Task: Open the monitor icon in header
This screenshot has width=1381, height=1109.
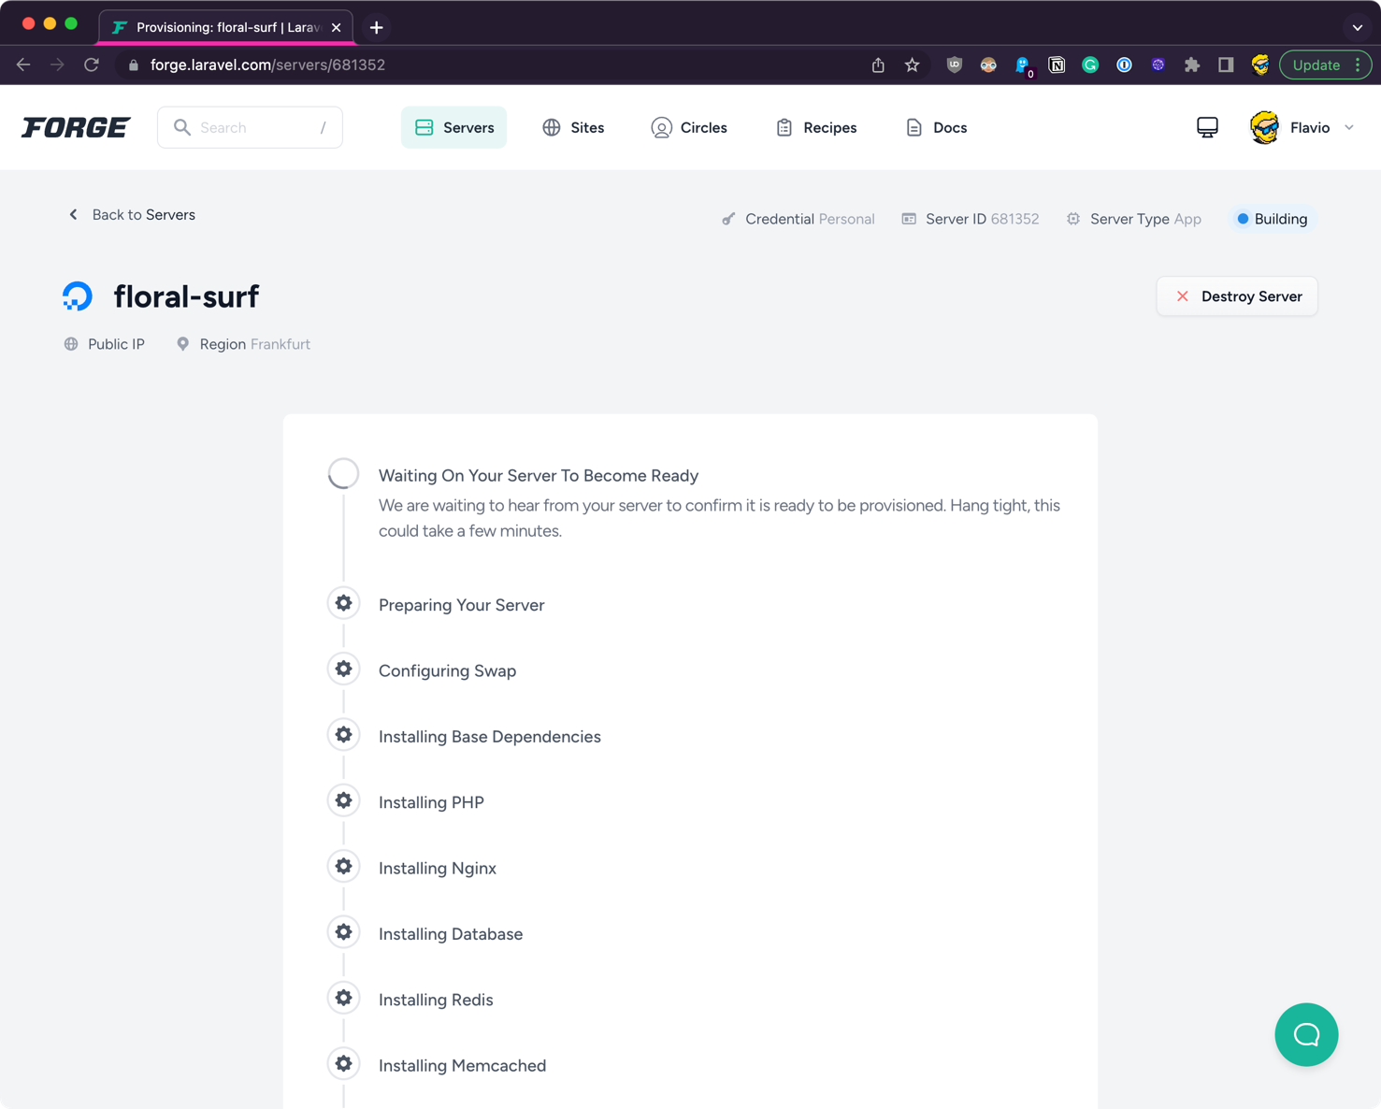Action: click(x=1207, y=127)
